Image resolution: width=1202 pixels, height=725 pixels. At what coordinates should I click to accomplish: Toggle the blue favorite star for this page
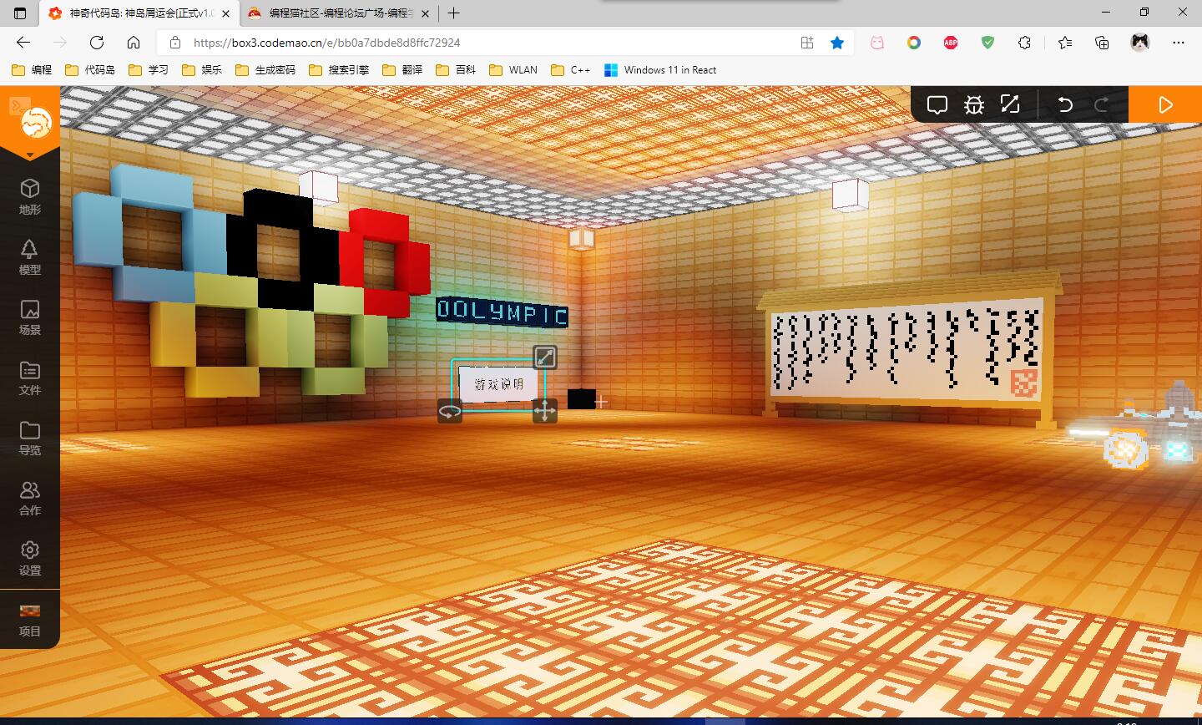pos(837,43)
